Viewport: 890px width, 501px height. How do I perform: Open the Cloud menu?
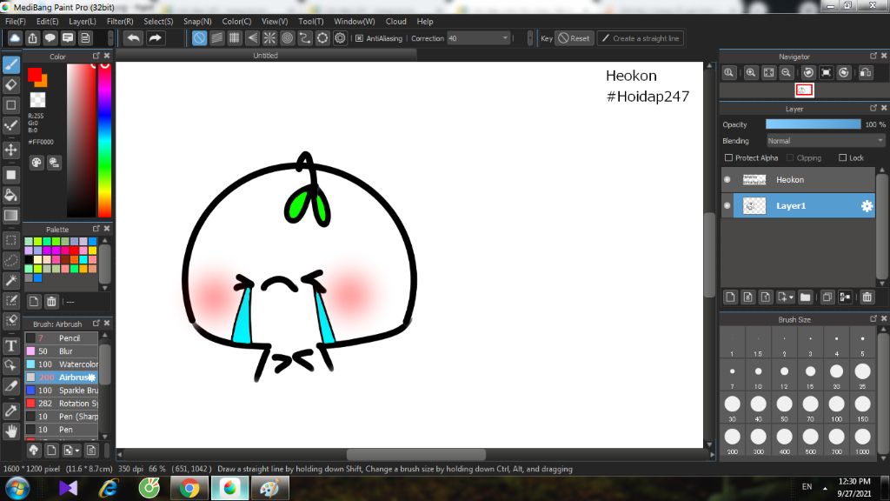click(x=395, y=22)
